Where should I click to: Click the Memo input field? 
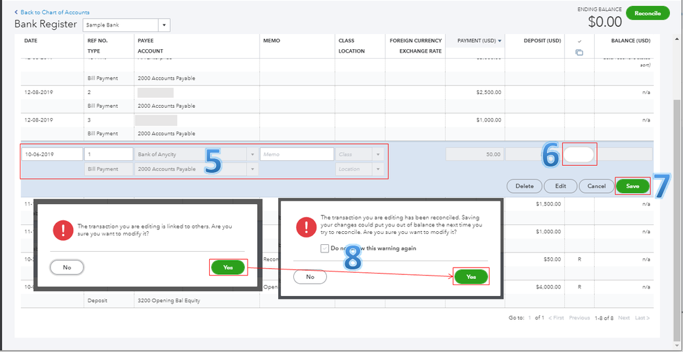coord(297,154)
